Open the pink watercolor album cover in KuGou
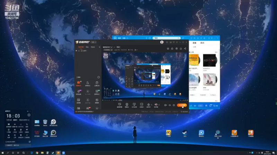Image resolution: width=277 pixels, height=155 pixels. [x=210, y=80]
